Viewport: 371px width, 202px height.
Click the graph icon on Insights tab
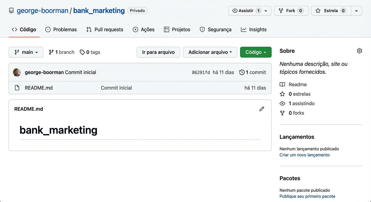244,29
